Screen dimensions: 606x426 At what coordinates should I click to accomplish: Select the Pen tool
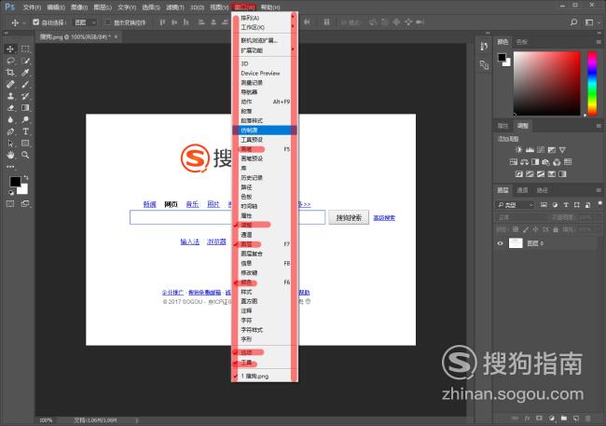coord(10,131)
